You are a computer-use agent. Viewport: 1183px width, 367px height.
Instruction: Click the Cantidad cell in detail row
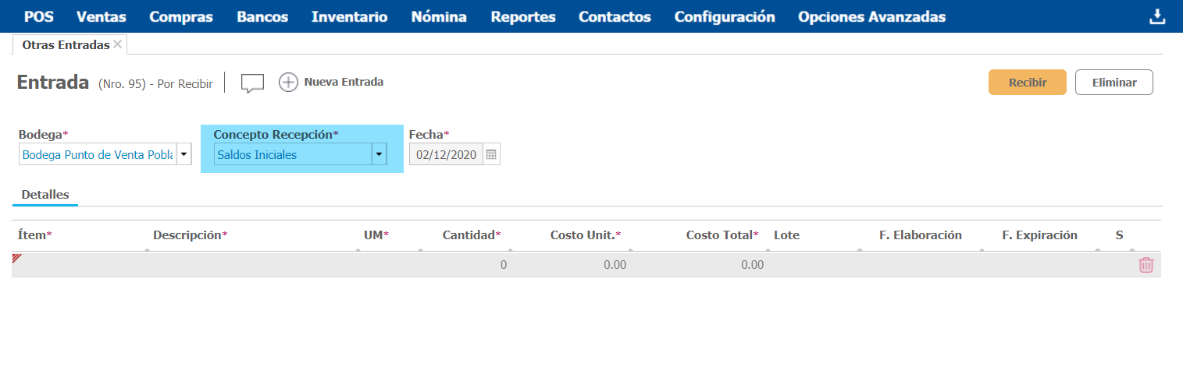pos(469,265)
